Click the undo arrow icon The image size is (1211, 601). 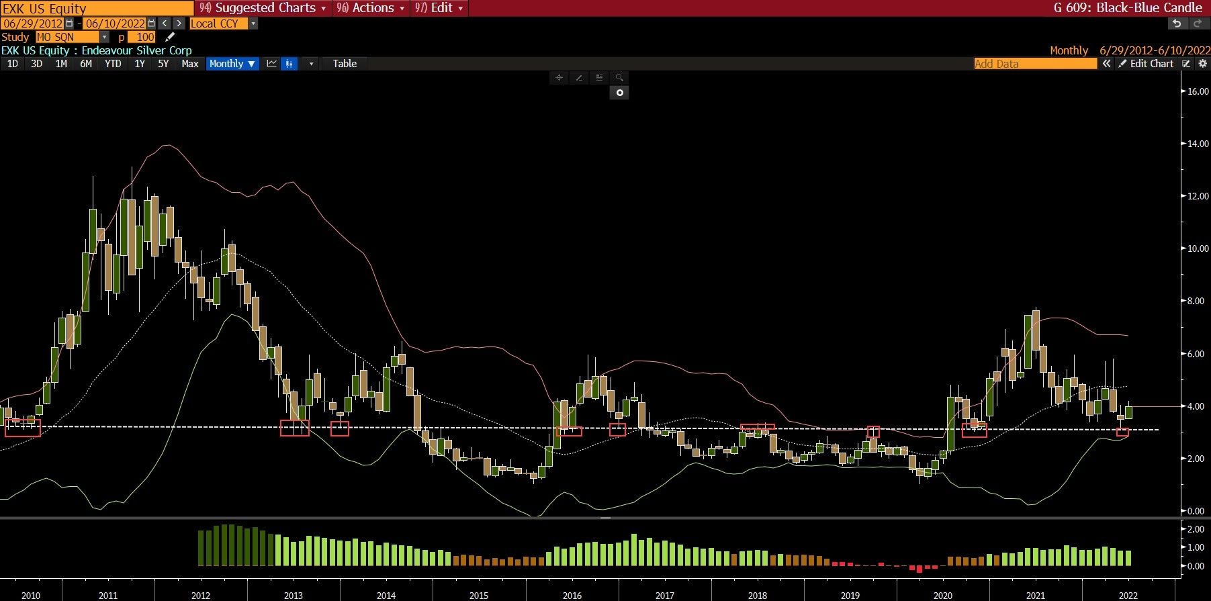1176,24
